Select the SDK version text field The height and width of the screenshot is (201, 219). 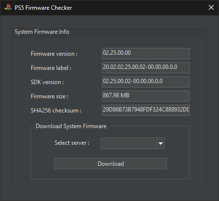146,82
